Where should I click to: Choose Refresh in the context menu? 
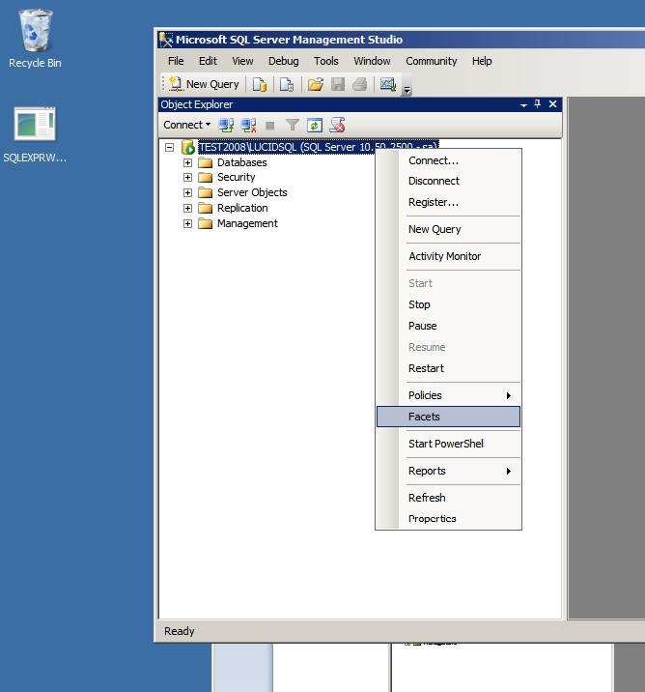point(449,498)
